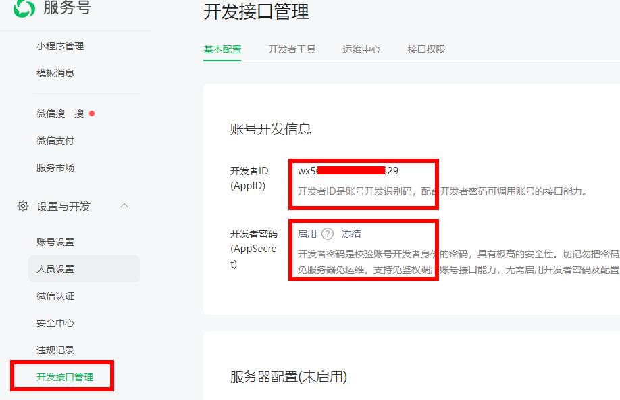Switch to the 运维中心 tab
Viewport: 620px width, 400px height.
coord(362,49)
